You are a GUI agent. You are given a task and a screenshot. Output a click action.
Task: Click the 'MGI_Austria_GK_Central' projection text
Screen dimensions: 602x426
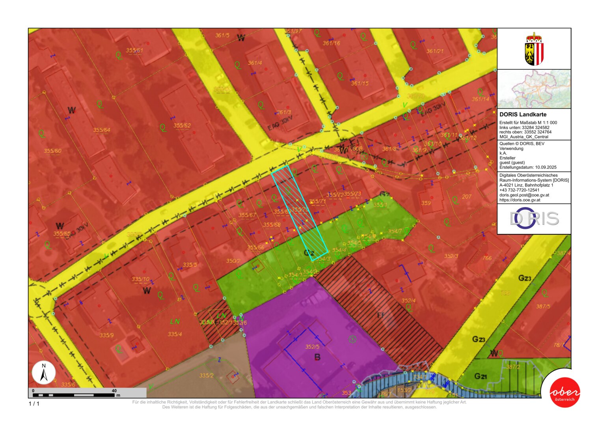(x=524, y=137)
